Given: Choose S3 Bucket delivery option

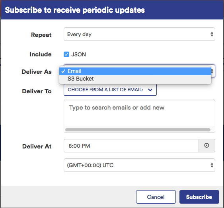Looking at the screenshot, I should coord(135,79).
